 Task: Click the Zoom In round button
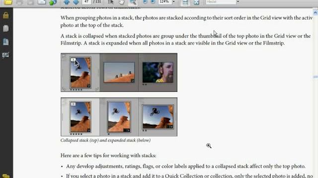(x=153, y=2)
